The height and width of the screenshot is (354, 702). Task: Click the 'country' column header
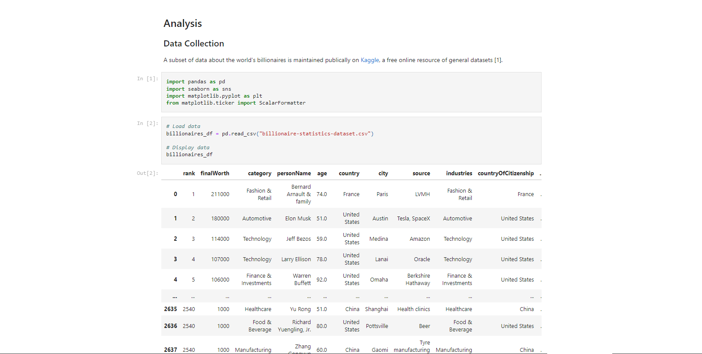(349, 174)
